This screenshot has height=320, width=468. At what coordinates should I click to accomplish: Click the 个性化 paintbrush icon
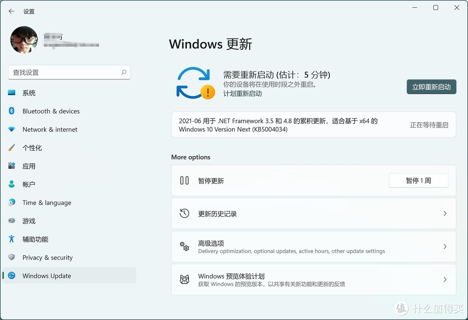click(x=12, y=147)
